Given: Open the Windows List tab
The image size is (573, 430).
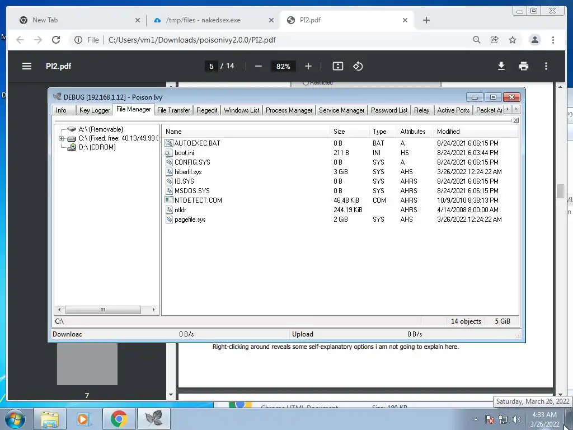Looking at the screenshot, I should pyautogui.click(x=241, y=110).
